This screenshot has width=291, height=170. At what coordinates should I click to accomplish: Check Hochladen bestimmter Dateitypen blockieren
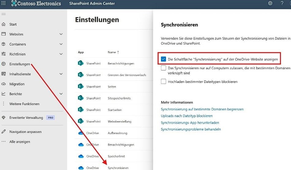tap(163, 81)
